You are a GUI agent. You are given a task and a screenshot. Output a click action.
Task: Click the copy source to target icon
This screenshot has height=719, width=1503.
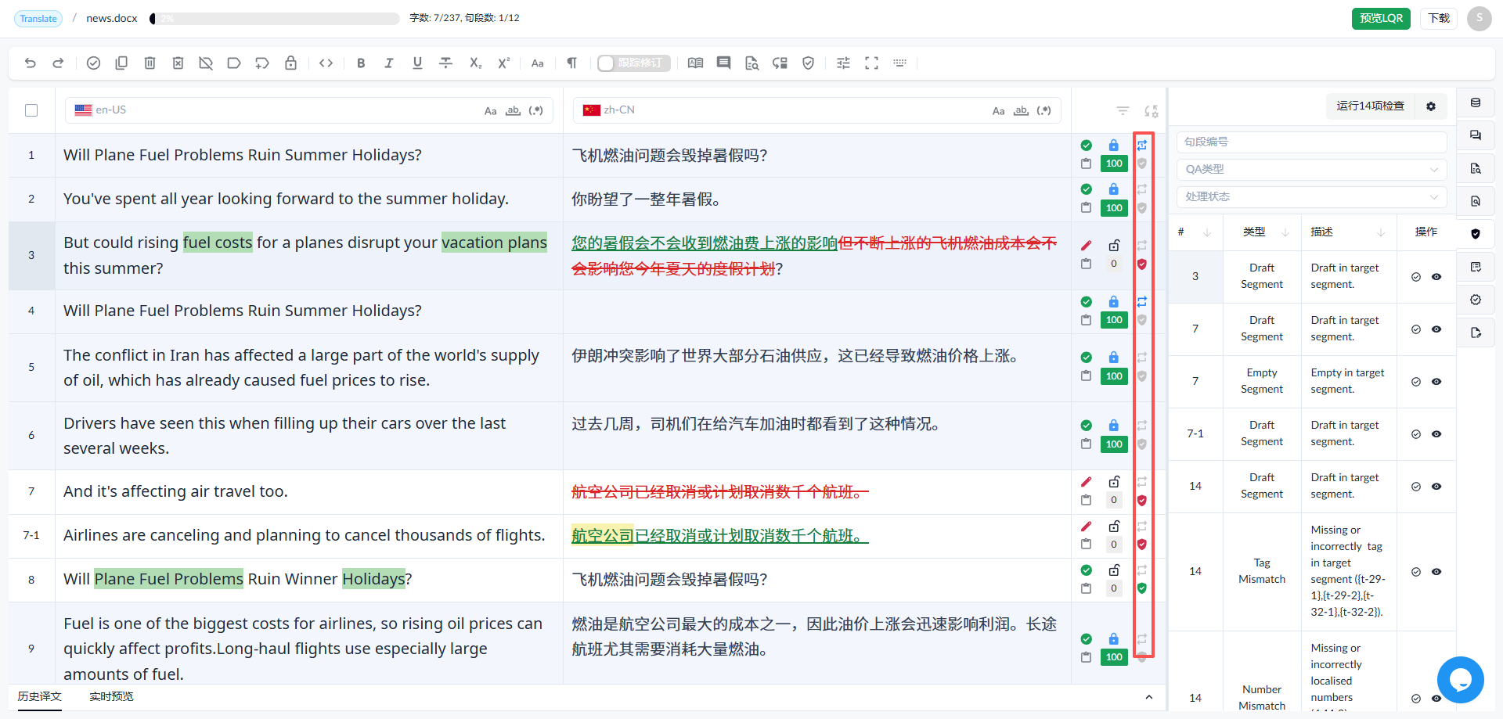(121, 63)
